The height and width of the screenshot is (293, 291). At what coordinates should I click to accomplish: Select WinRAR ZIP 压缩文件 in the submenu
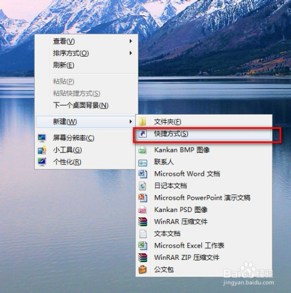204,257
